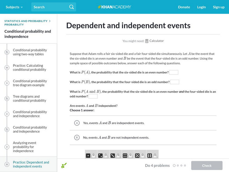Click the P(A) answer input box
Image resolution: width=229 pixels, height=172 pixels.
pyautogui.click(x=174, y=73)
